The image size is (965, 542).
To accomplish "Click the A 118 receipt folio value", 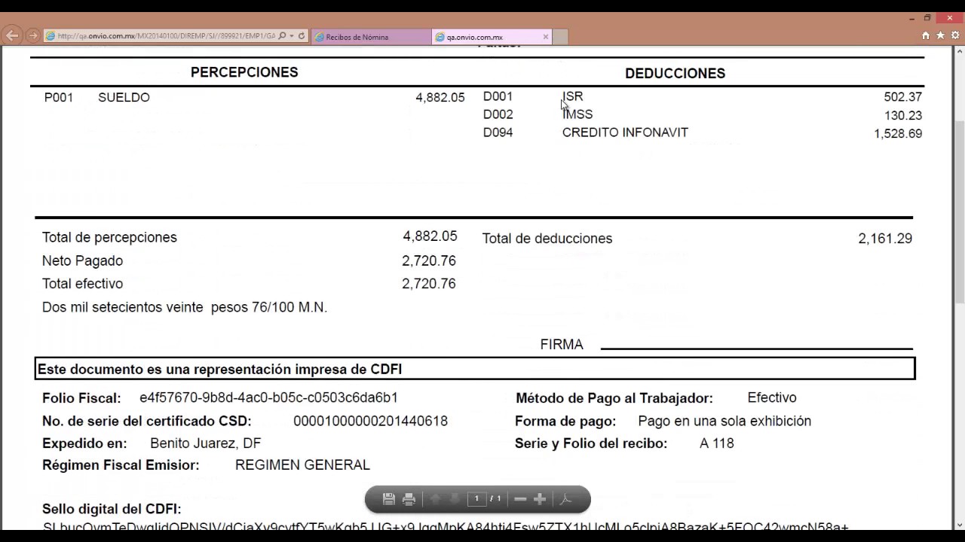I will pos(717,443).
